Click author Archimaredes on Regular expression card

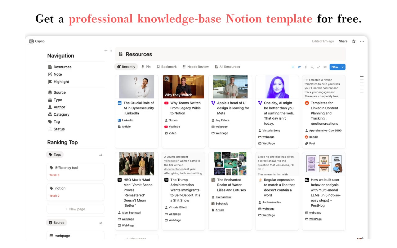[x=271, y=202]
